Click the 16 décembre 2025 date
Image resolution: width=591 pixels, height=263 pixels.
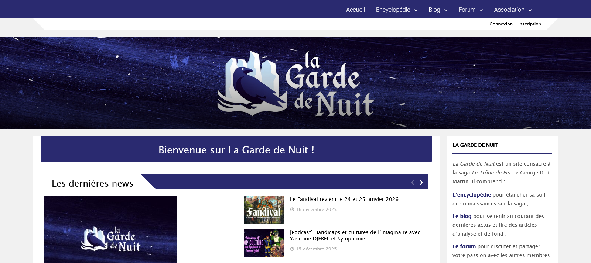click(316, 210)
